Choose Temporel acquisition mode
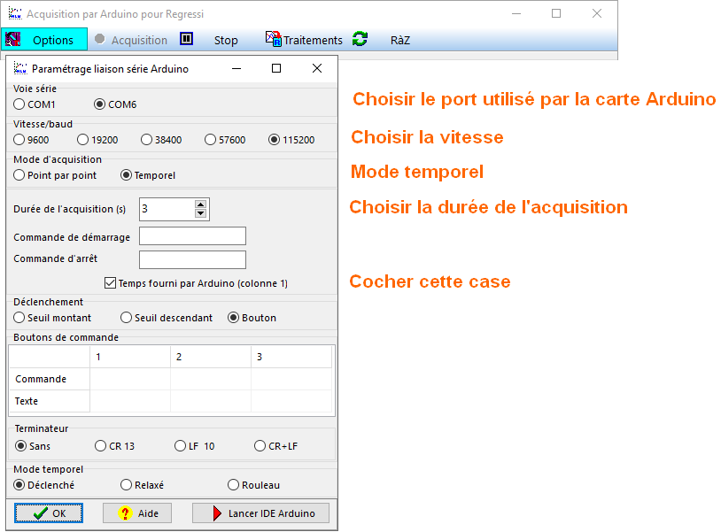 coord(148,175)
